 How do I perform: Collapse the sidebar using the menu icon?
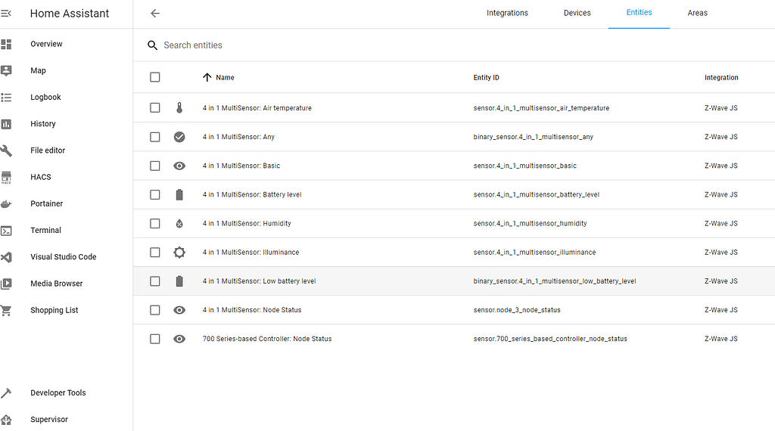click(7, 14)
